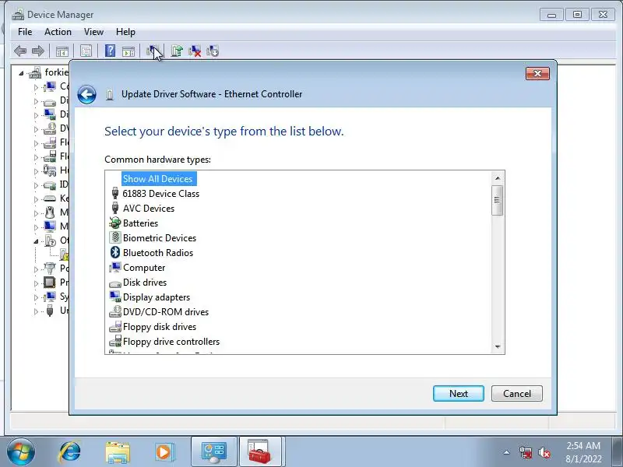The image size is (623, 467).
Task: Open the Properties toolbar icon
Action: pos(86,51)
